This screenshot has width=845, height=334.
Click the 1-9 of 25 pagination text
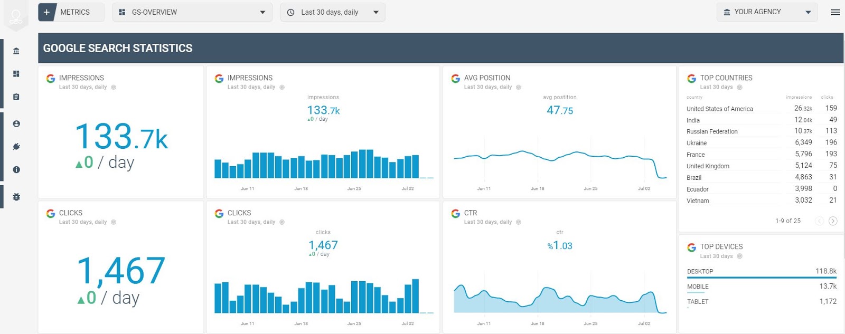[788, 221]
